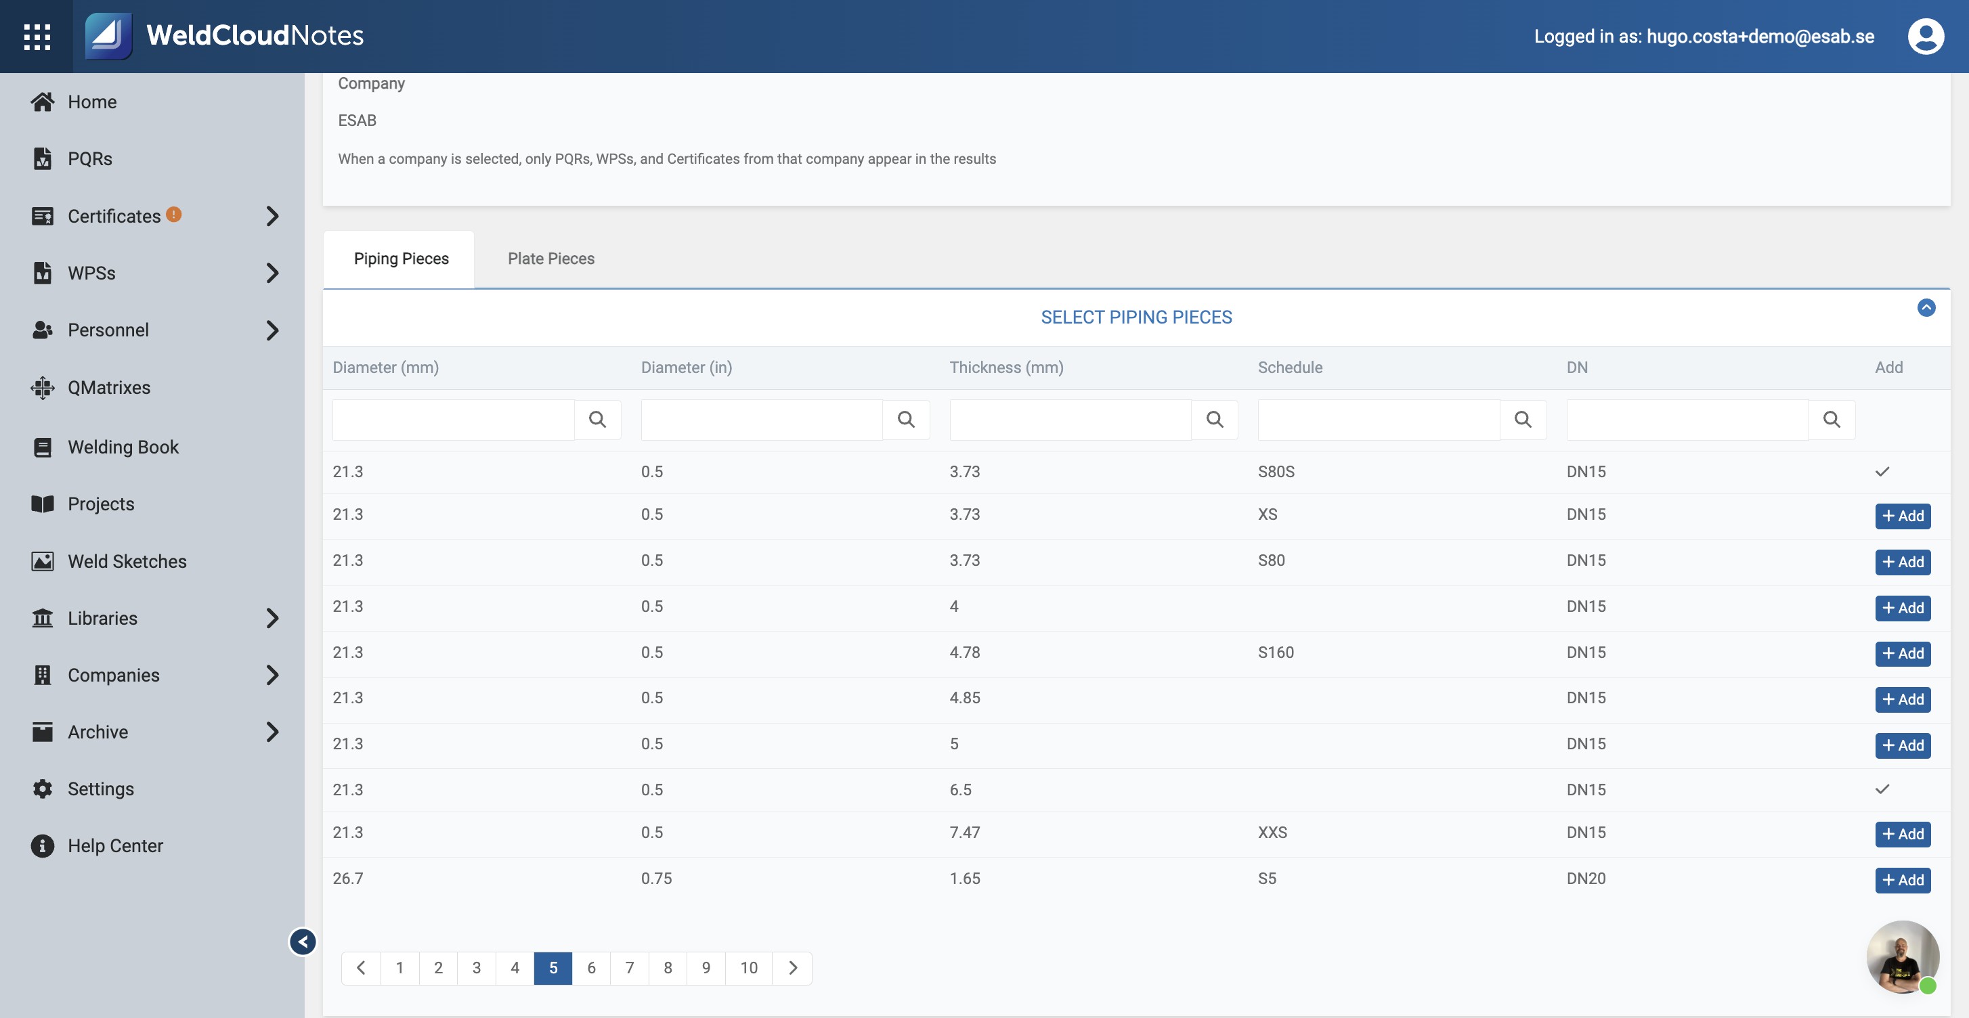The image size is (1969, 1018).
Task: Open the chat support avatar bubble
Action: pos(1903,957)
